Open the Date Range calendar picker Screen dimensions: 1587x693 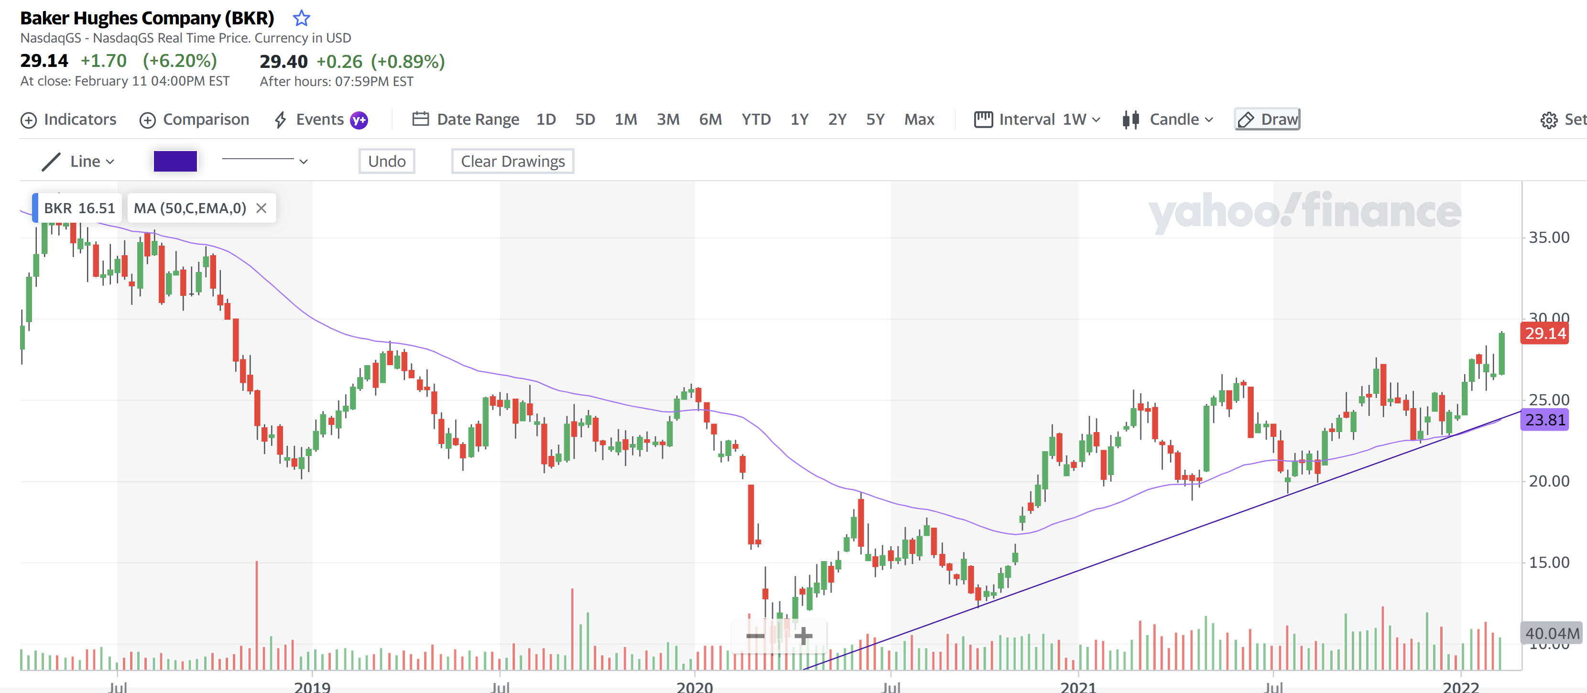(466, 119)
